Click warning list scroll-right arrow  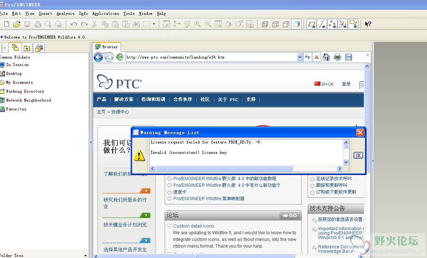point(339,169)
